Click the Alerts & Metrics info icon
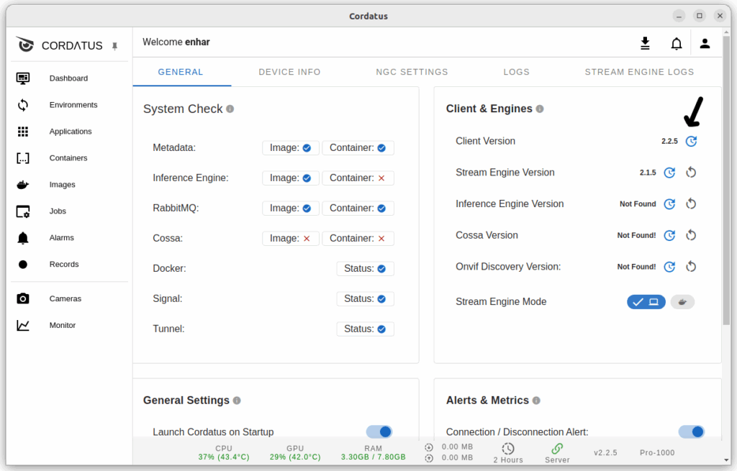The height and width of the screenshot is (471, 737). 536,401
